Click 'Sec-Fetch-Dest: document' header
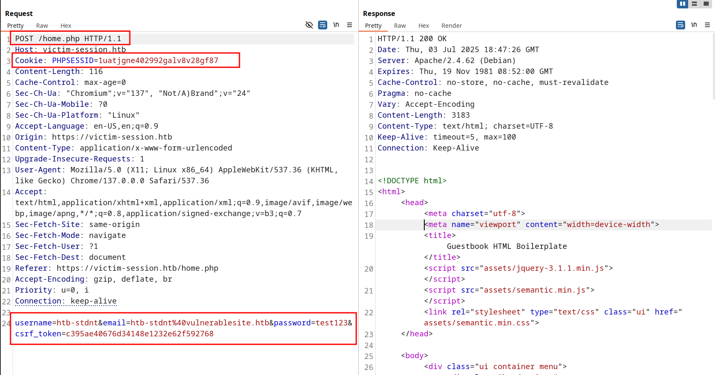Image resolution: width=715 pixels, height=375 pixels. (71, 257)
